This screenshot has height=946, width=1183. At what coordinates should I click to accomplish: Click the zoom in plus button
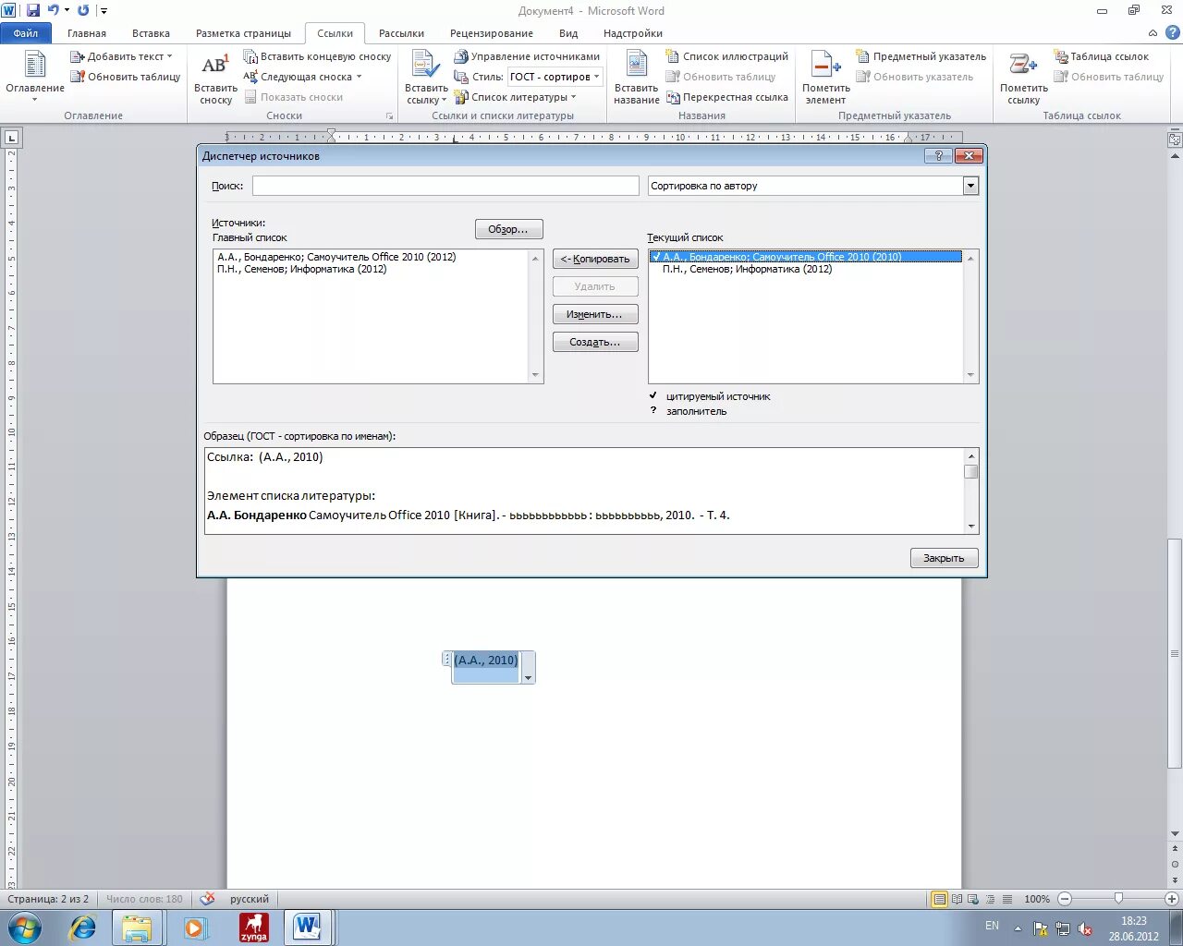[1172, 899]
